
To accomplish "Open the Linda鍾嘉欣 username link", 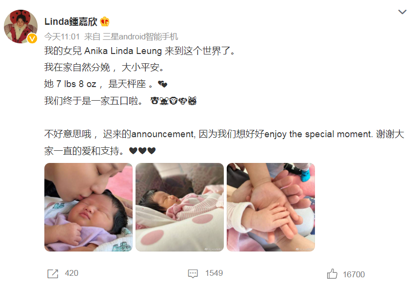I will pyautogui.click(x=71, y=21).
